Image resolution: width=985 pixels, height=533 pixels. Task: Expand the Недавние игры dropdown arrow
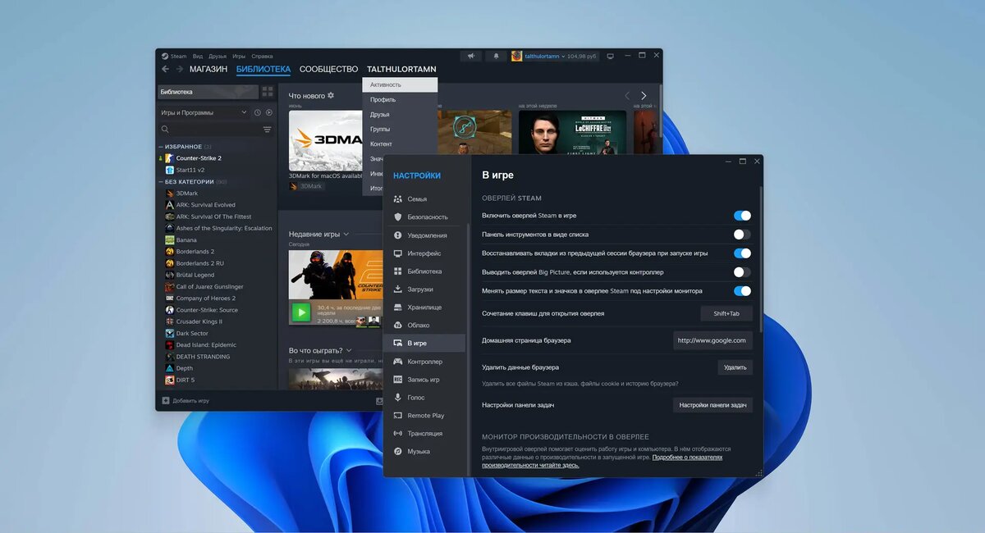tap(346, 235)
